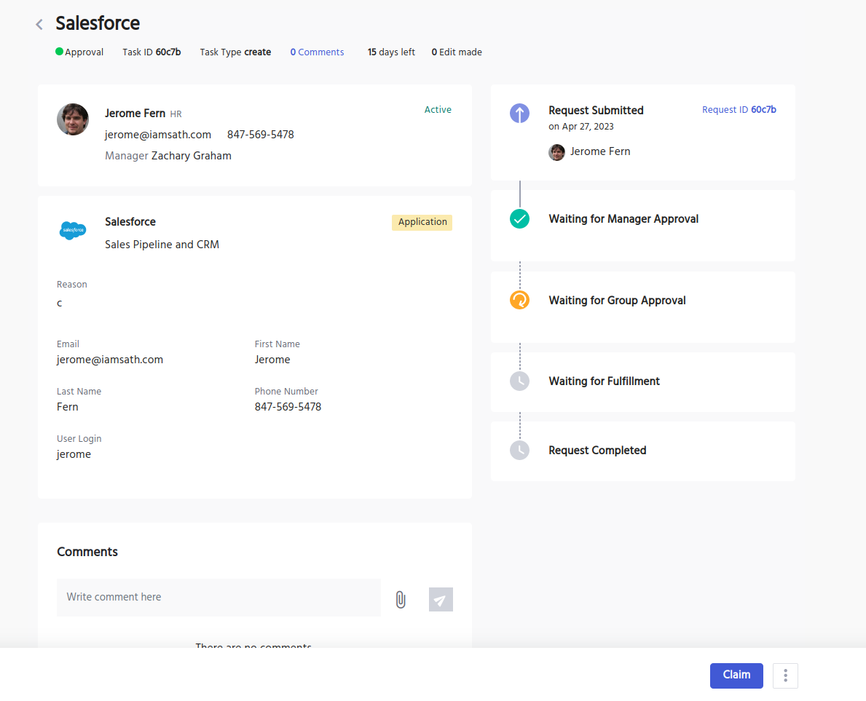
Task: Click the back arrow beside Salesforce title
Action: pos(39,25)
